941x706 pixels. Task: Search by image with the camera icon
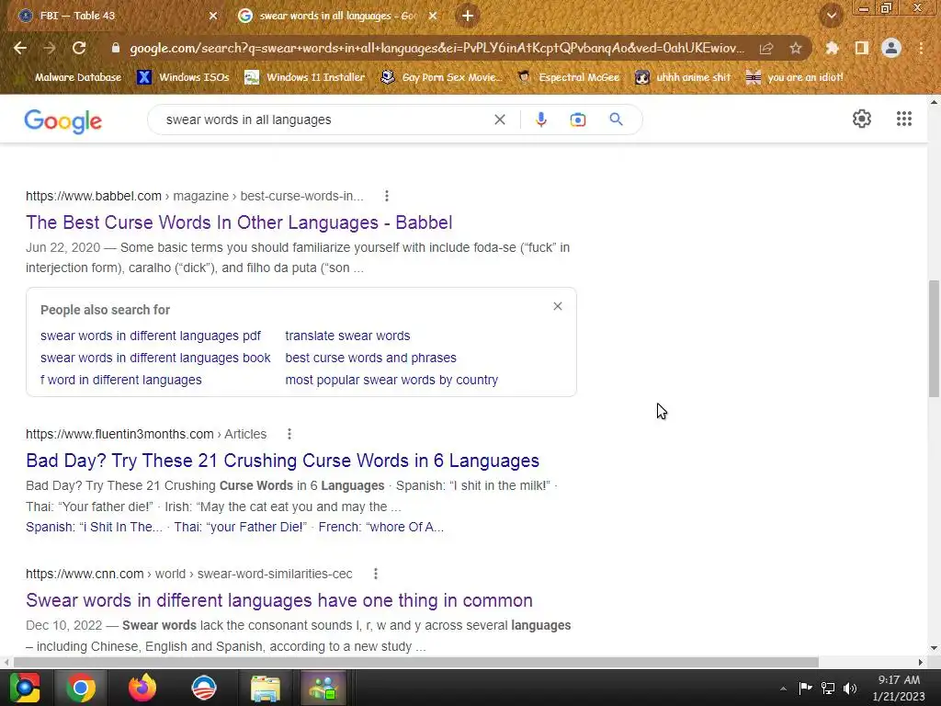[x=577, y=120]
